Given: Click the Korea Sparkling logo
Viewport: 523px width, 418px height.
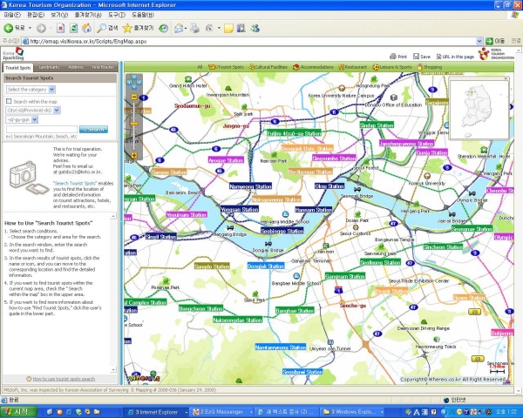Looking at the screenshot, I should pos(12,54).
